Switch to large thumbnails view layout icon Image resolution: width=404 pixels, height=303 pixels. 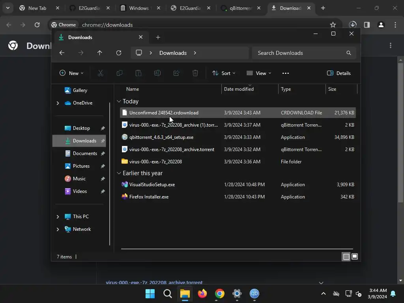tap(355, 256)
